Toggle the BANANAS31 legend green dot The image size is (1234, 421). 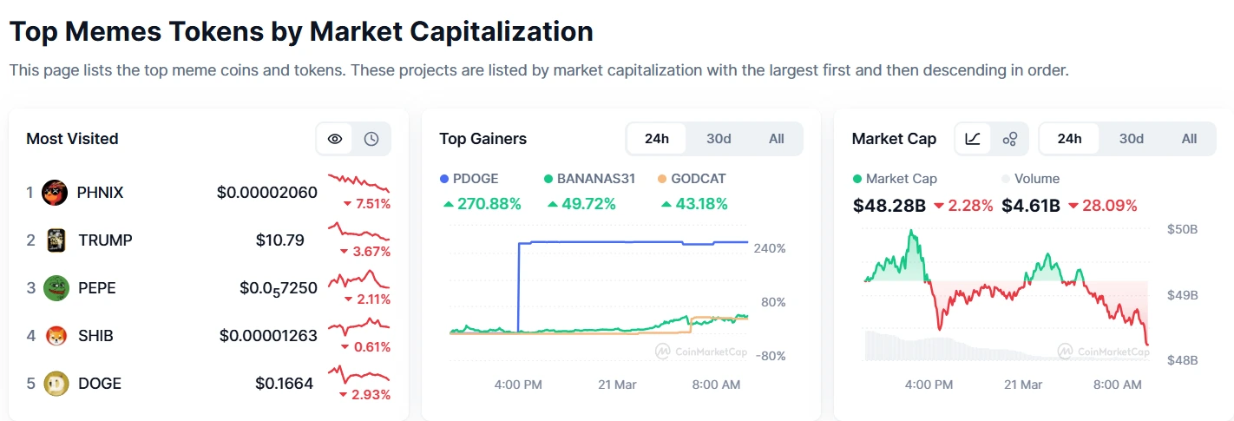[548, 179]
